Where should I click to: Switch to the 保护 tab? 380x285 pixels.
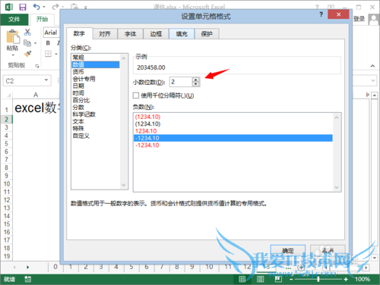tap(207, 34)
